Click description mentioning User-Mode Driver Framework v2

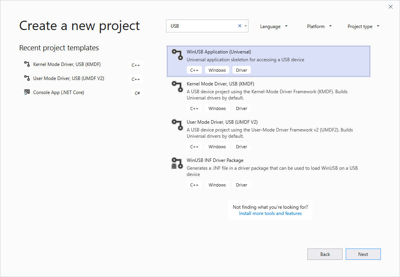pyautogui.click(x=270, y=133)
